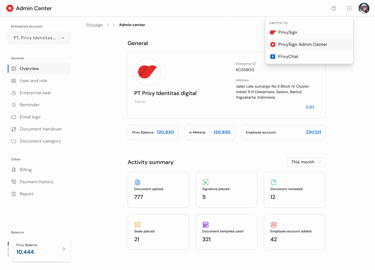The height and width of the screenshot is (270, 375).
Task: Click the Overview calendar icon in sidebar
Action: [x=14, y=69]
